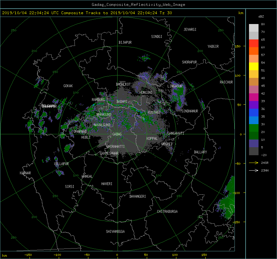The height and width of the screenshot is (259, 277).
Task: Click the red 65 dBZ legend swatch
Action: coord(254,43)
